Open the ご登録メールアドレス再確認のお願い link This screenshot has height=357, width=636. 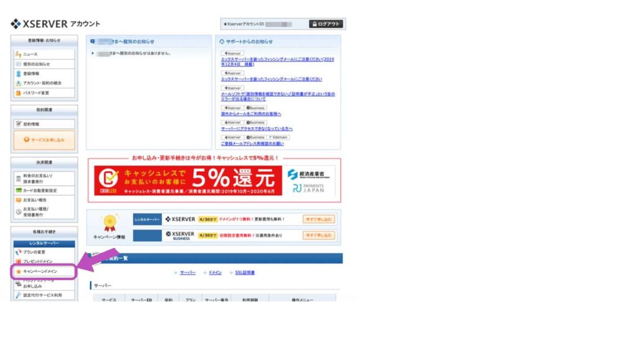click(252, 143)
